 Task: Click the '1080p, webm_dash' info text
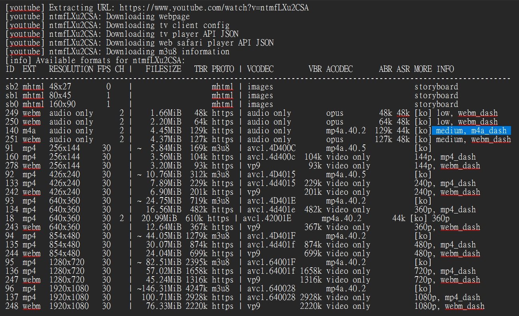click(449, 306)
